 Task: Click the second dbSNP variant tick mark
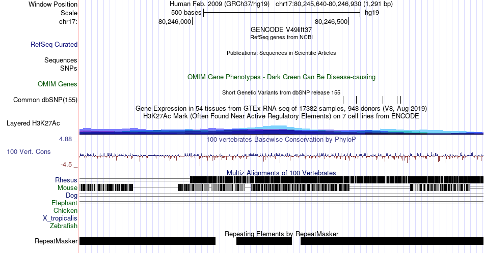[356, 100]
